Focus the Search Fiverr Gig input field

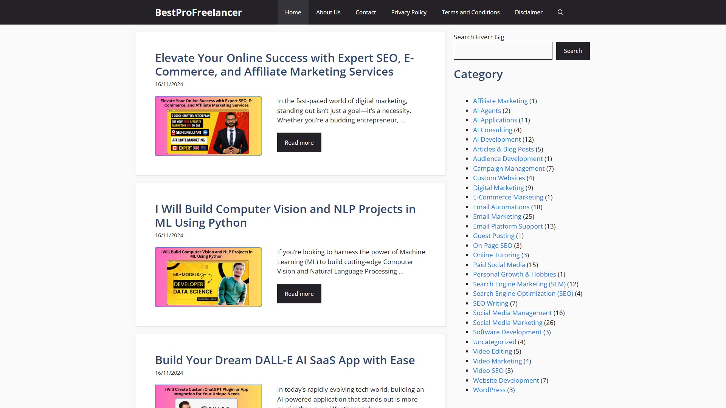tap(503, 51)
